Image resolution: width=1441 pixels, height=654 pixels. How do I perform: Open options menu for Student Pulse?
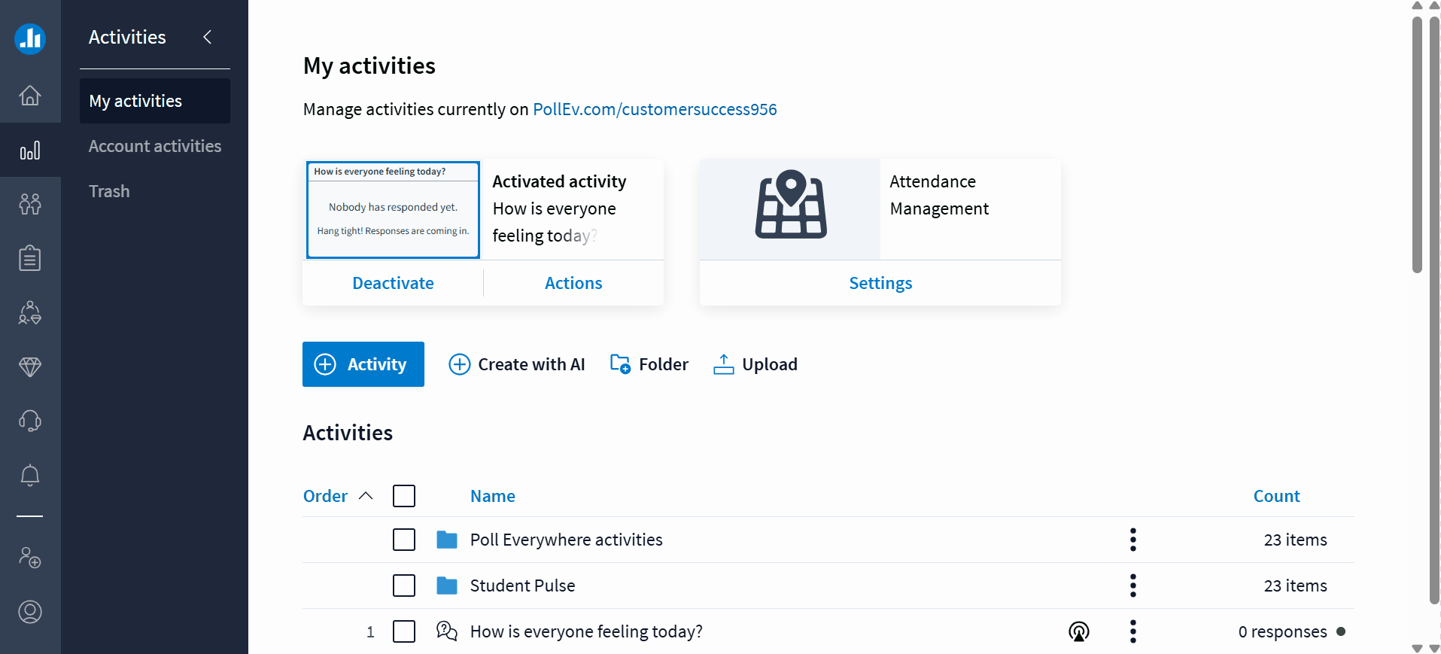tap(1132, 586)
